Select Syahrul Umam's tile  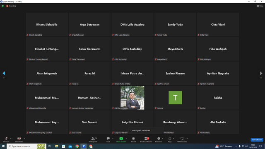175,73
